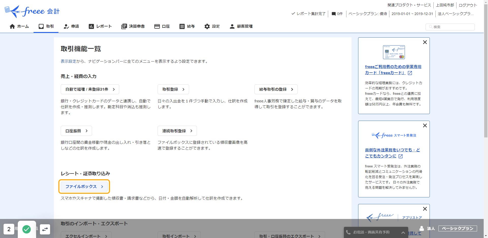This screenshot has height=238, width=488.
Task: Click レポート集計完了 status
Action: point(308,14)
